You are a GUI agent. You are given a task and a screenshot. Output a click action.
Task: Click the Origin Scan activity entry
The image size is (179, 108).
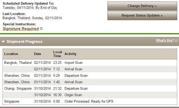click(73, 95)
